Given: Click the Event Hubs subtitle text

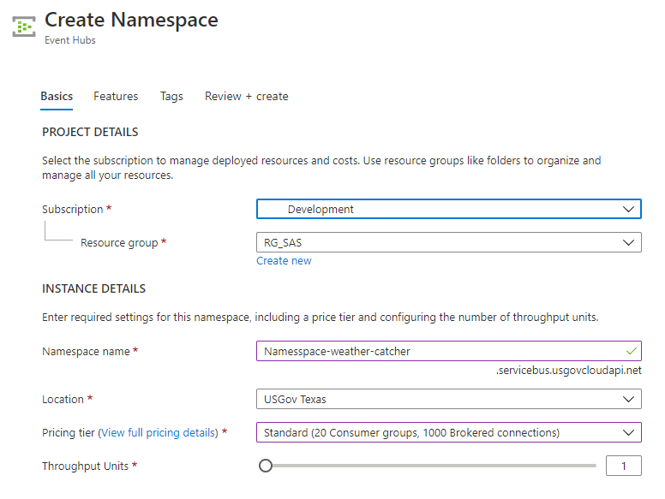Looking at the screenshot, I should pos(70,40).
